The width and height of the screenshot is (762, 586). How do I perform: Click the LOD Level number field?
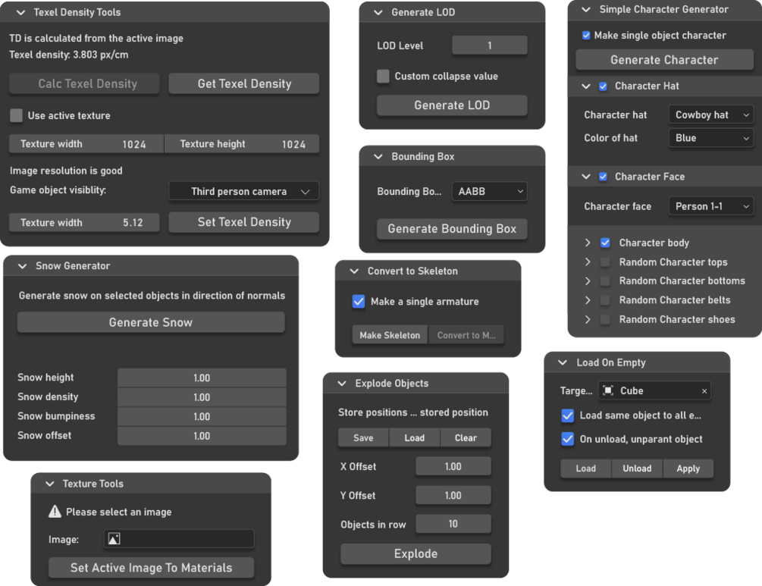pyautogui.click(x=489, y=45)
